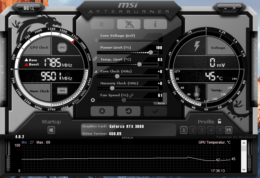Screen dimensions: 260x178
Task: Select profile slot 5
Action: pos(220,130)
